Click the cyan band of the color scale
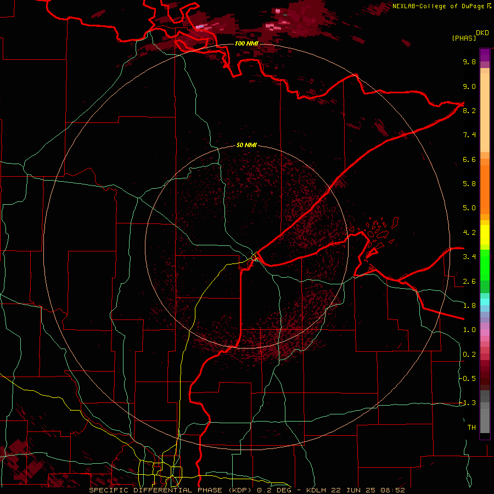The height and width of the screenshot is (494, 494). click(485, 302)
